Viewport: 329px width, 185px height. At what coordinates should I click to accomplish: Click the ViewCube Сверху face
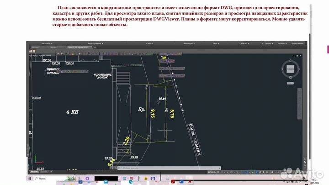pyautogui.click(x=291, y=69)
